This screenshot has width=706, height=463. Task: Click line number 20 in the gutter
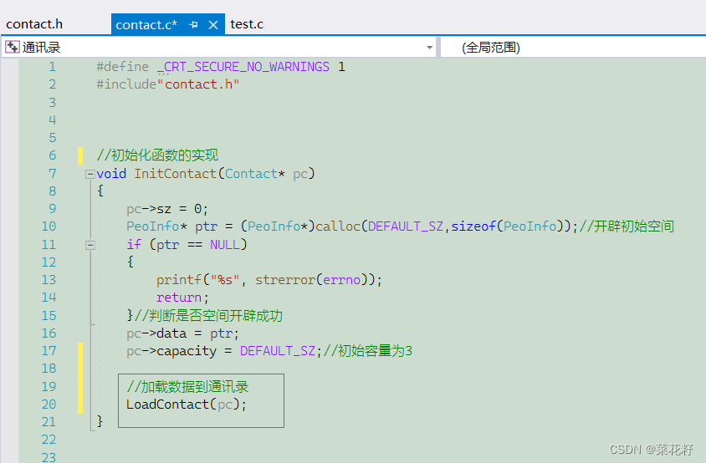pos(49,404)
